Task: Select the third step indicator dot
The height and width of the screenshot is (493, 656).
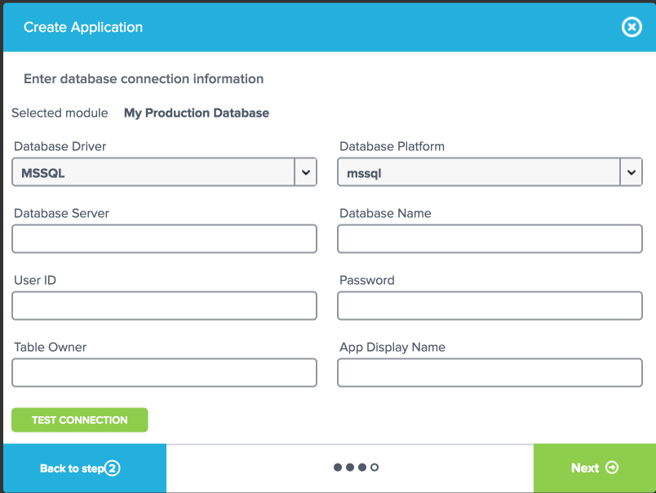Action: (362, 468)
